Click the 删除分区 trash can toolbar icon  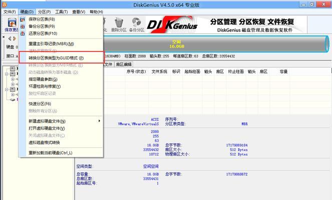tap(119, 24)
